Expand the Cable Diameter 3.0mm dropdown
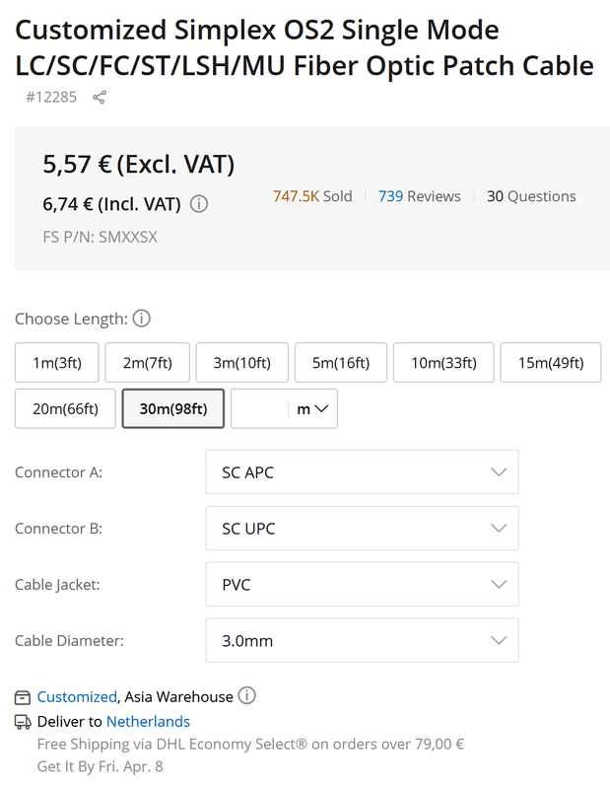The image size is (610, 789). (x=362, y=641)
